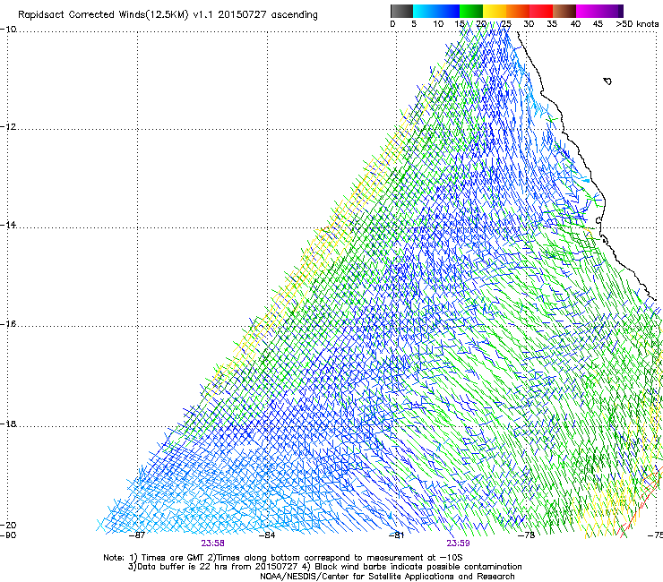Click the Rapidscat Corrected Winds title text

(x=168, y=14)
